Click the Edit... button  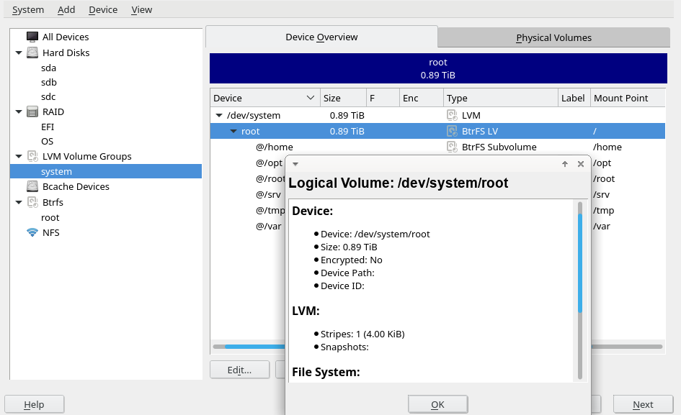239,370
